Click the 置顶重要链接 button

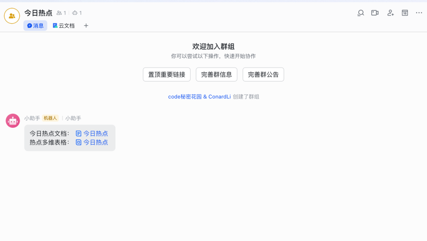166,74
